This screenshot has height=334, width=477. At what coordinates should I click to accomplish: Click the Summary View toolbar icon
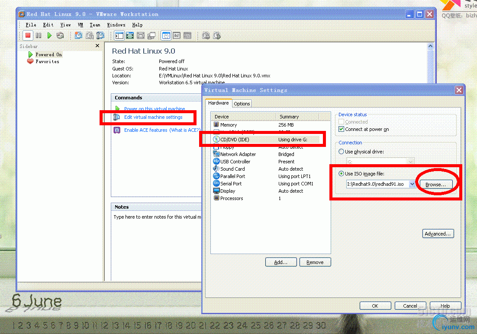point(166,35)
